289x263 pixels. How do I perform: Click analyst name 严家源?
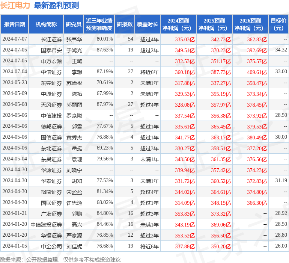pyautogui.click(x=74, y=235)
